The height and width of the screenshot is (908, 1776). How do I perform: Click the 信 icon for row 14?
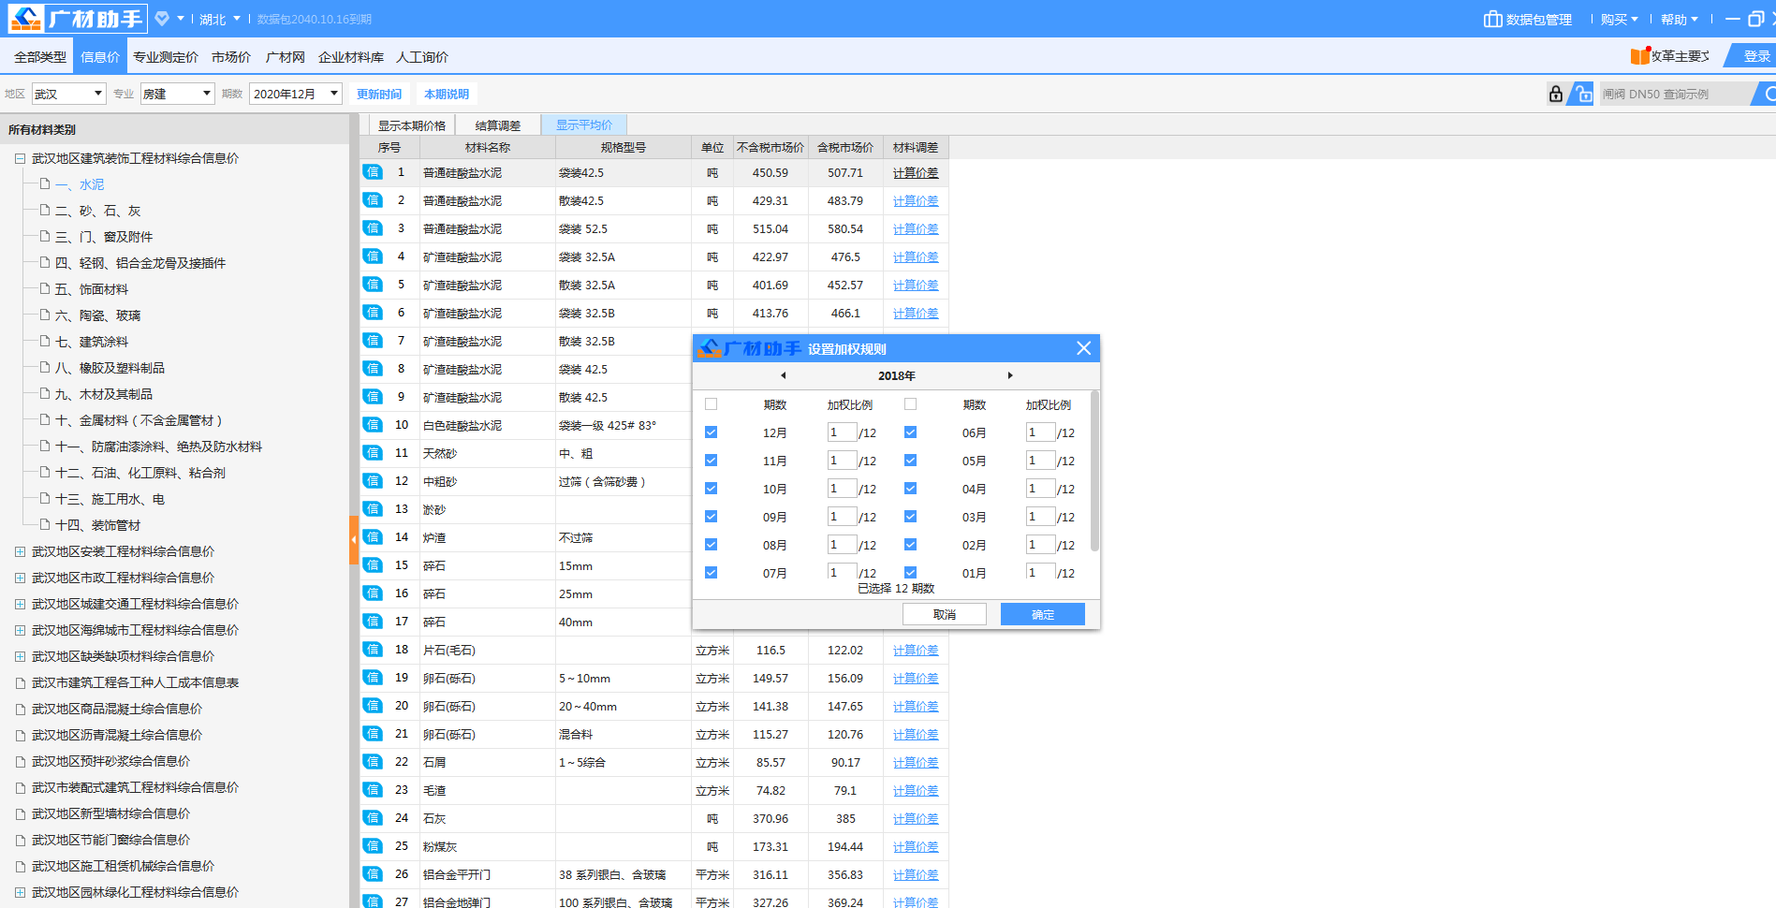373,537
